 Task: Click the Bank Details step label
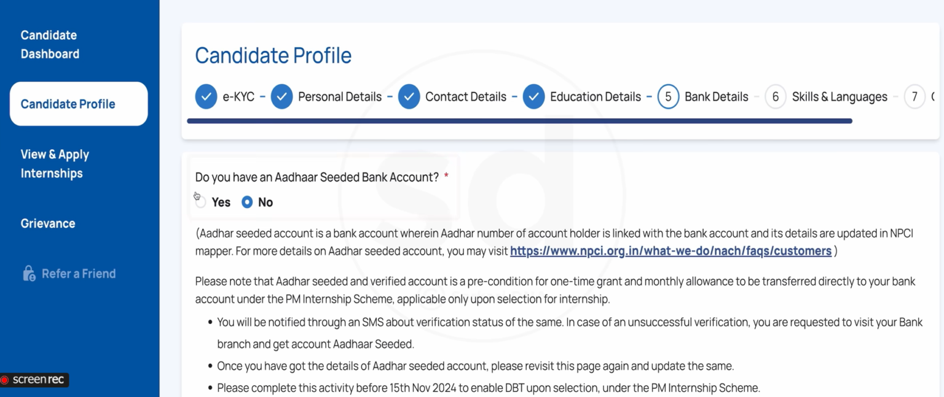[716, 96]
